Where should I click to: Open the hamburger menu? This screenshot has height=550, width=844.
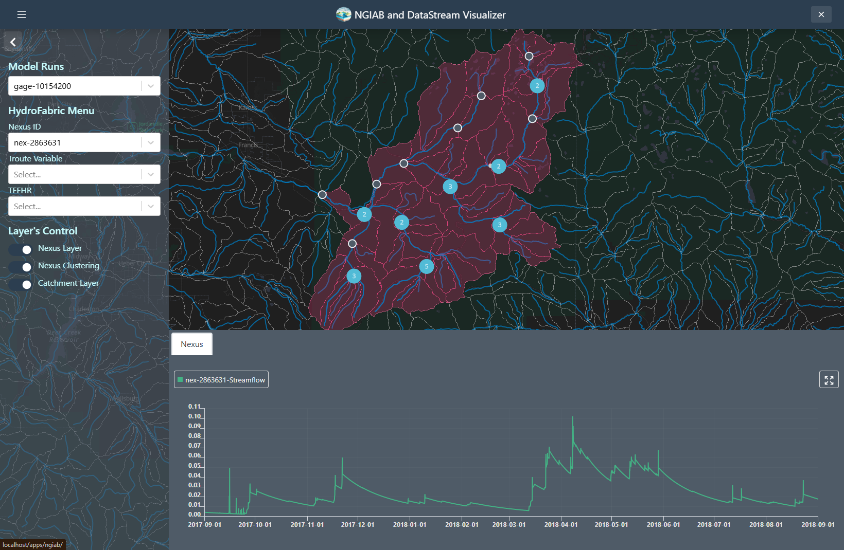(21, 14)
